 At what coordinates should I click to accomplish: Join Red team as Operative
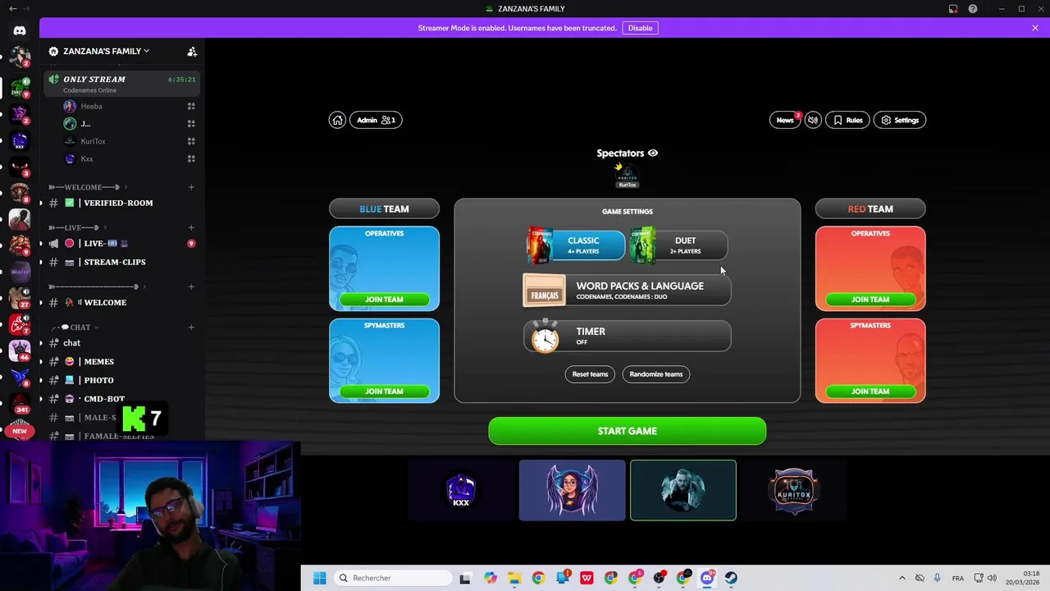(870, 300)
